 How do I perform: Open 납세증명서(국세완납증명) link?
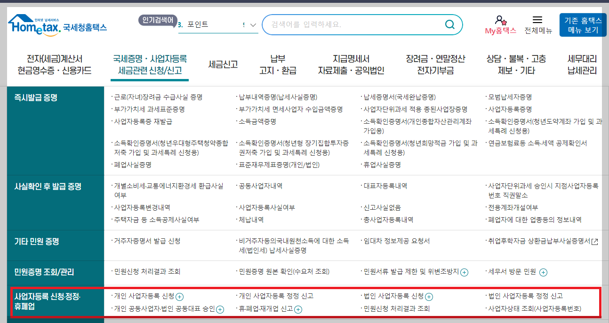[399, 97]
